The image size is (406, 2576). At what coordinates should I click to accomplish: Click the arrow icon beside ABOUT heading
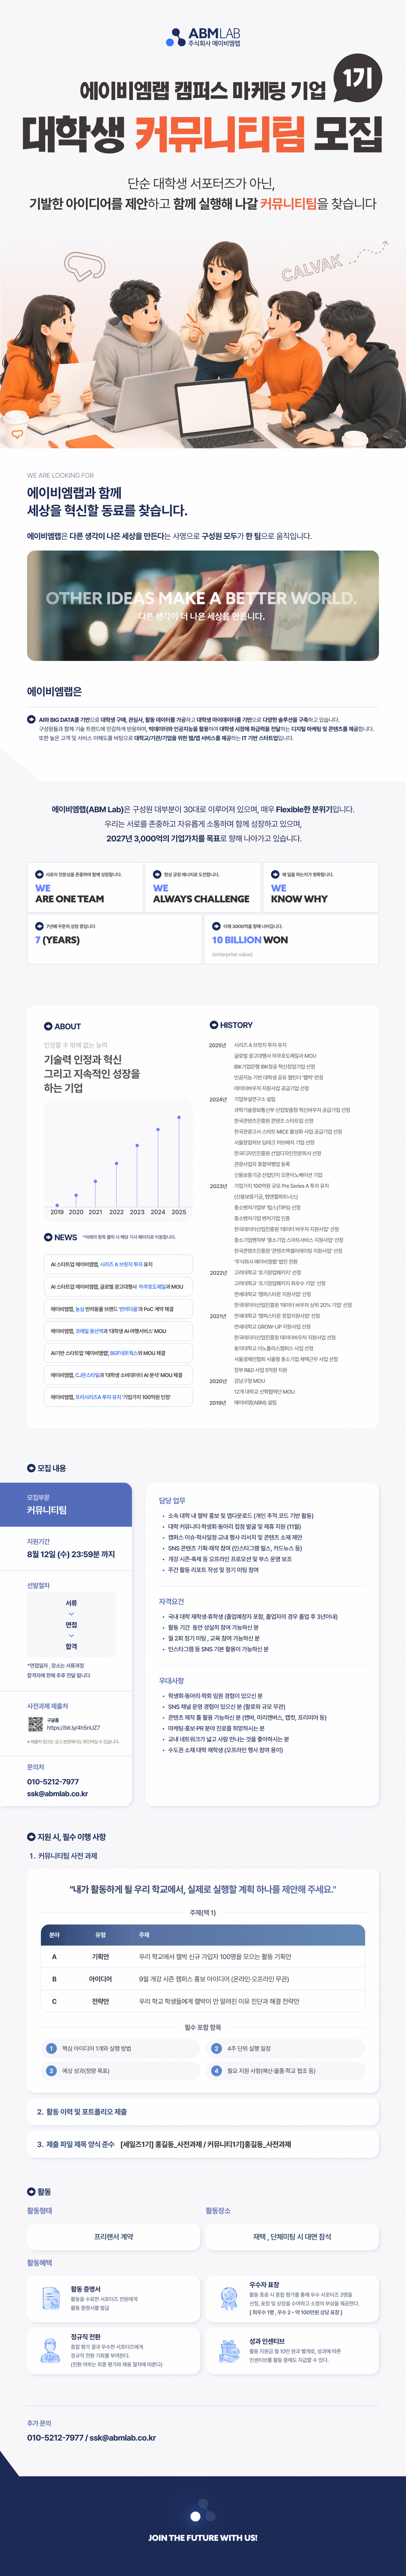point(48,1026)
